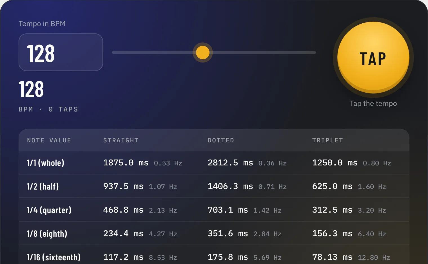
Task: Click the NOTE VALUE column header
Action: (x=49, y=140)
